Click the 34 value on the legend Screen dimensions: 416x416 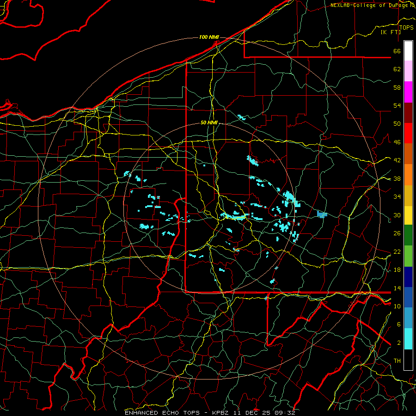pyautogui.click(x=397, y=197)
